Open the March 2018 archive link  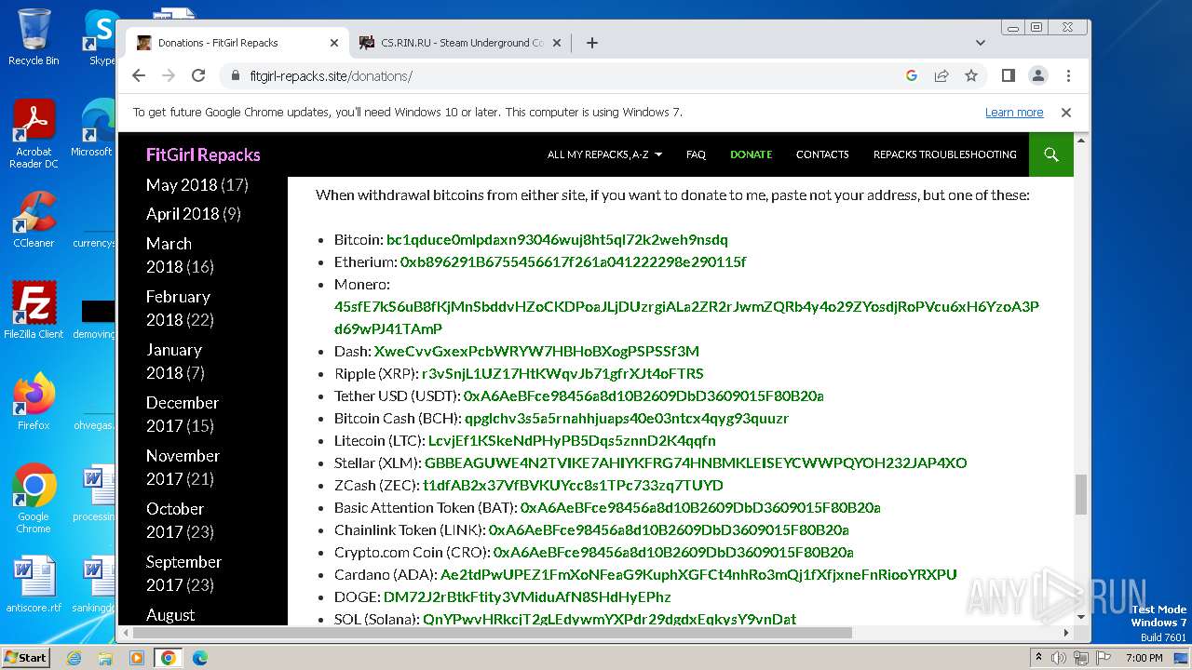pyautogui.click(x=169, y=255)
